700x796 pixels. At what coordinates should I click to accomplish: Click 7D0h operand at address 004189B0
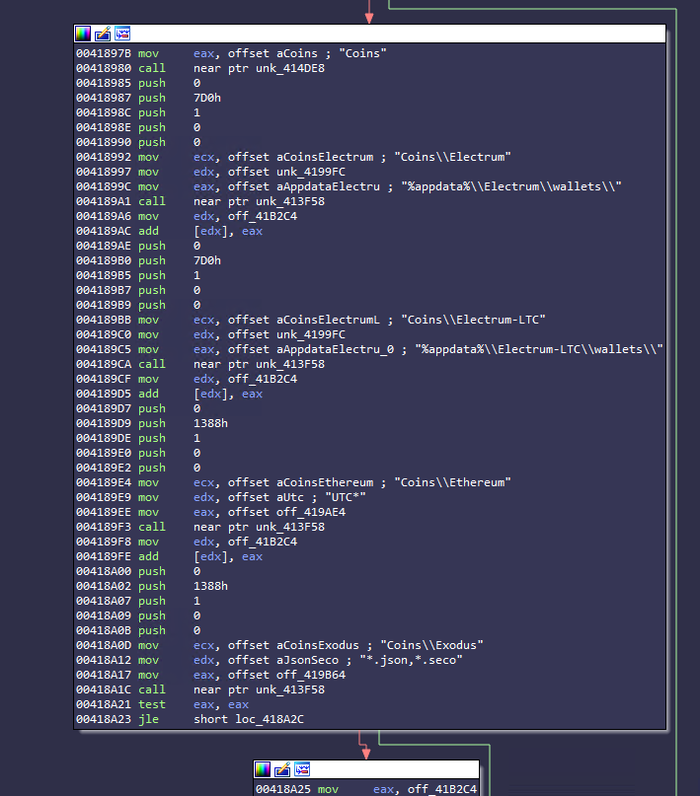207,260
